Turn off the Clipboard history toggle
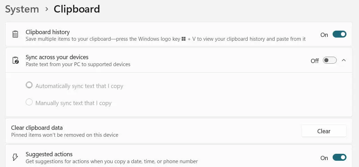The width and height of the screenshot is (359, 167). (339, 34)
